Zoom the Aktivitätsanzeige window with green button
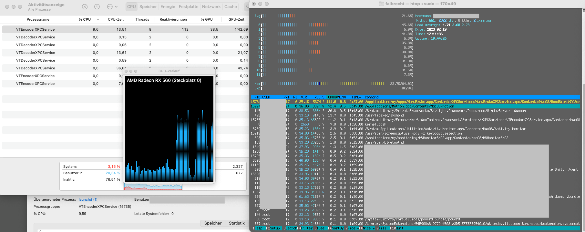 (x=20, y=7)
